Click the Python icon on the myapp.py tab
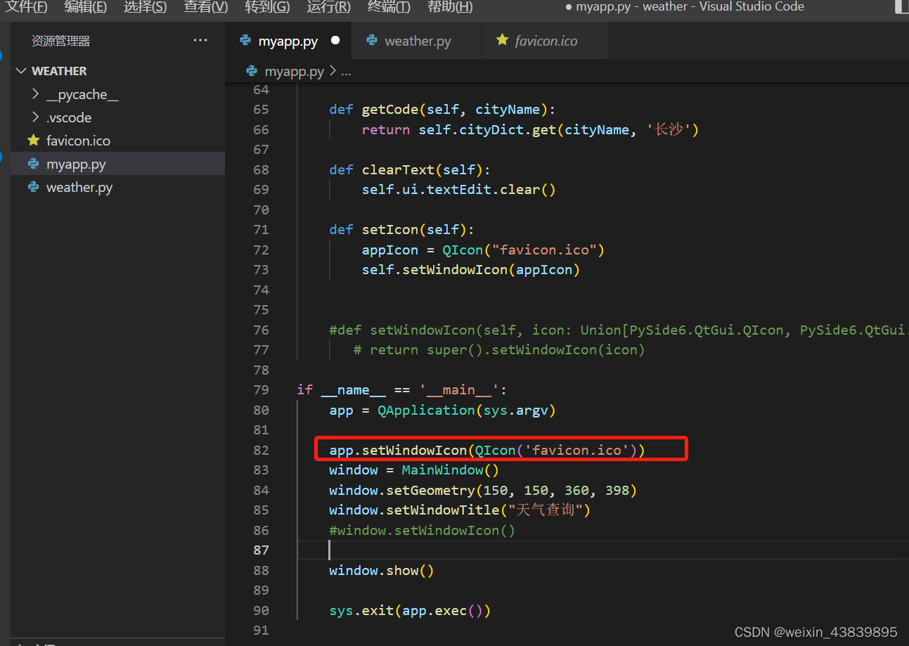 tap(245, 41)
